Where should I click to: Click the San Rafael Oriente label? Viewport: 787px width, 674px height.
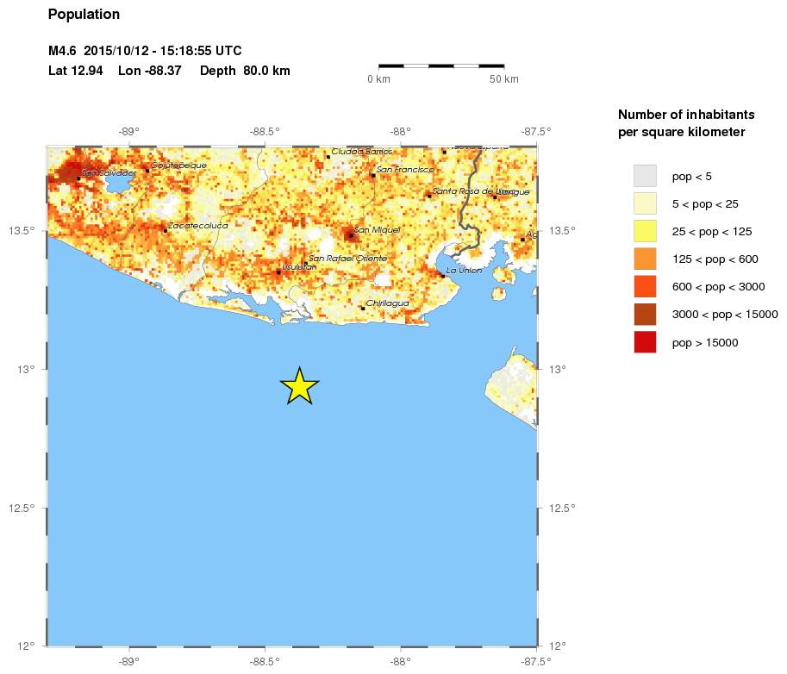[348, 259]
